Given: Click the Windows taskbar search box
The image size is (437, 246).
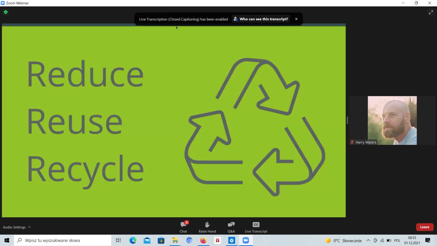Looking at the screenshot, I should tap(62, 241).
